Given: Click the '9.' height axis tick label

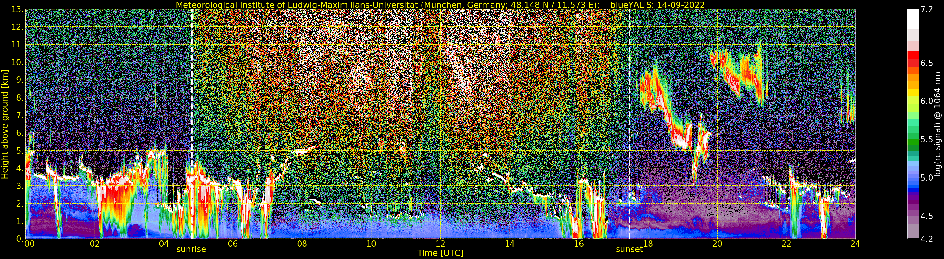Looking at the screenshot, I should click(20, 80).
